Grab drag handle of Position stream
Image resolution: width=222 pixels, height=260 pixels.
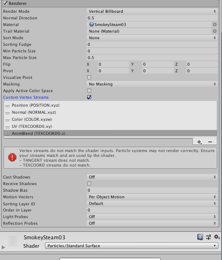click(7, 106)
